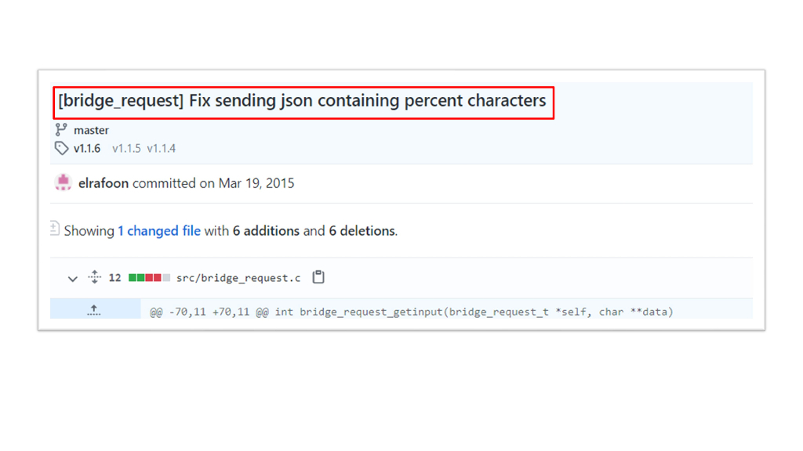803x451 pixels.
Task: Click the commit title about percent characters
Action: coord(302,101)
